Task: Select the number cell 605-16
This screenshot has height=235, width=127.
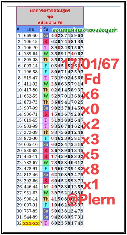Action: 31,145
